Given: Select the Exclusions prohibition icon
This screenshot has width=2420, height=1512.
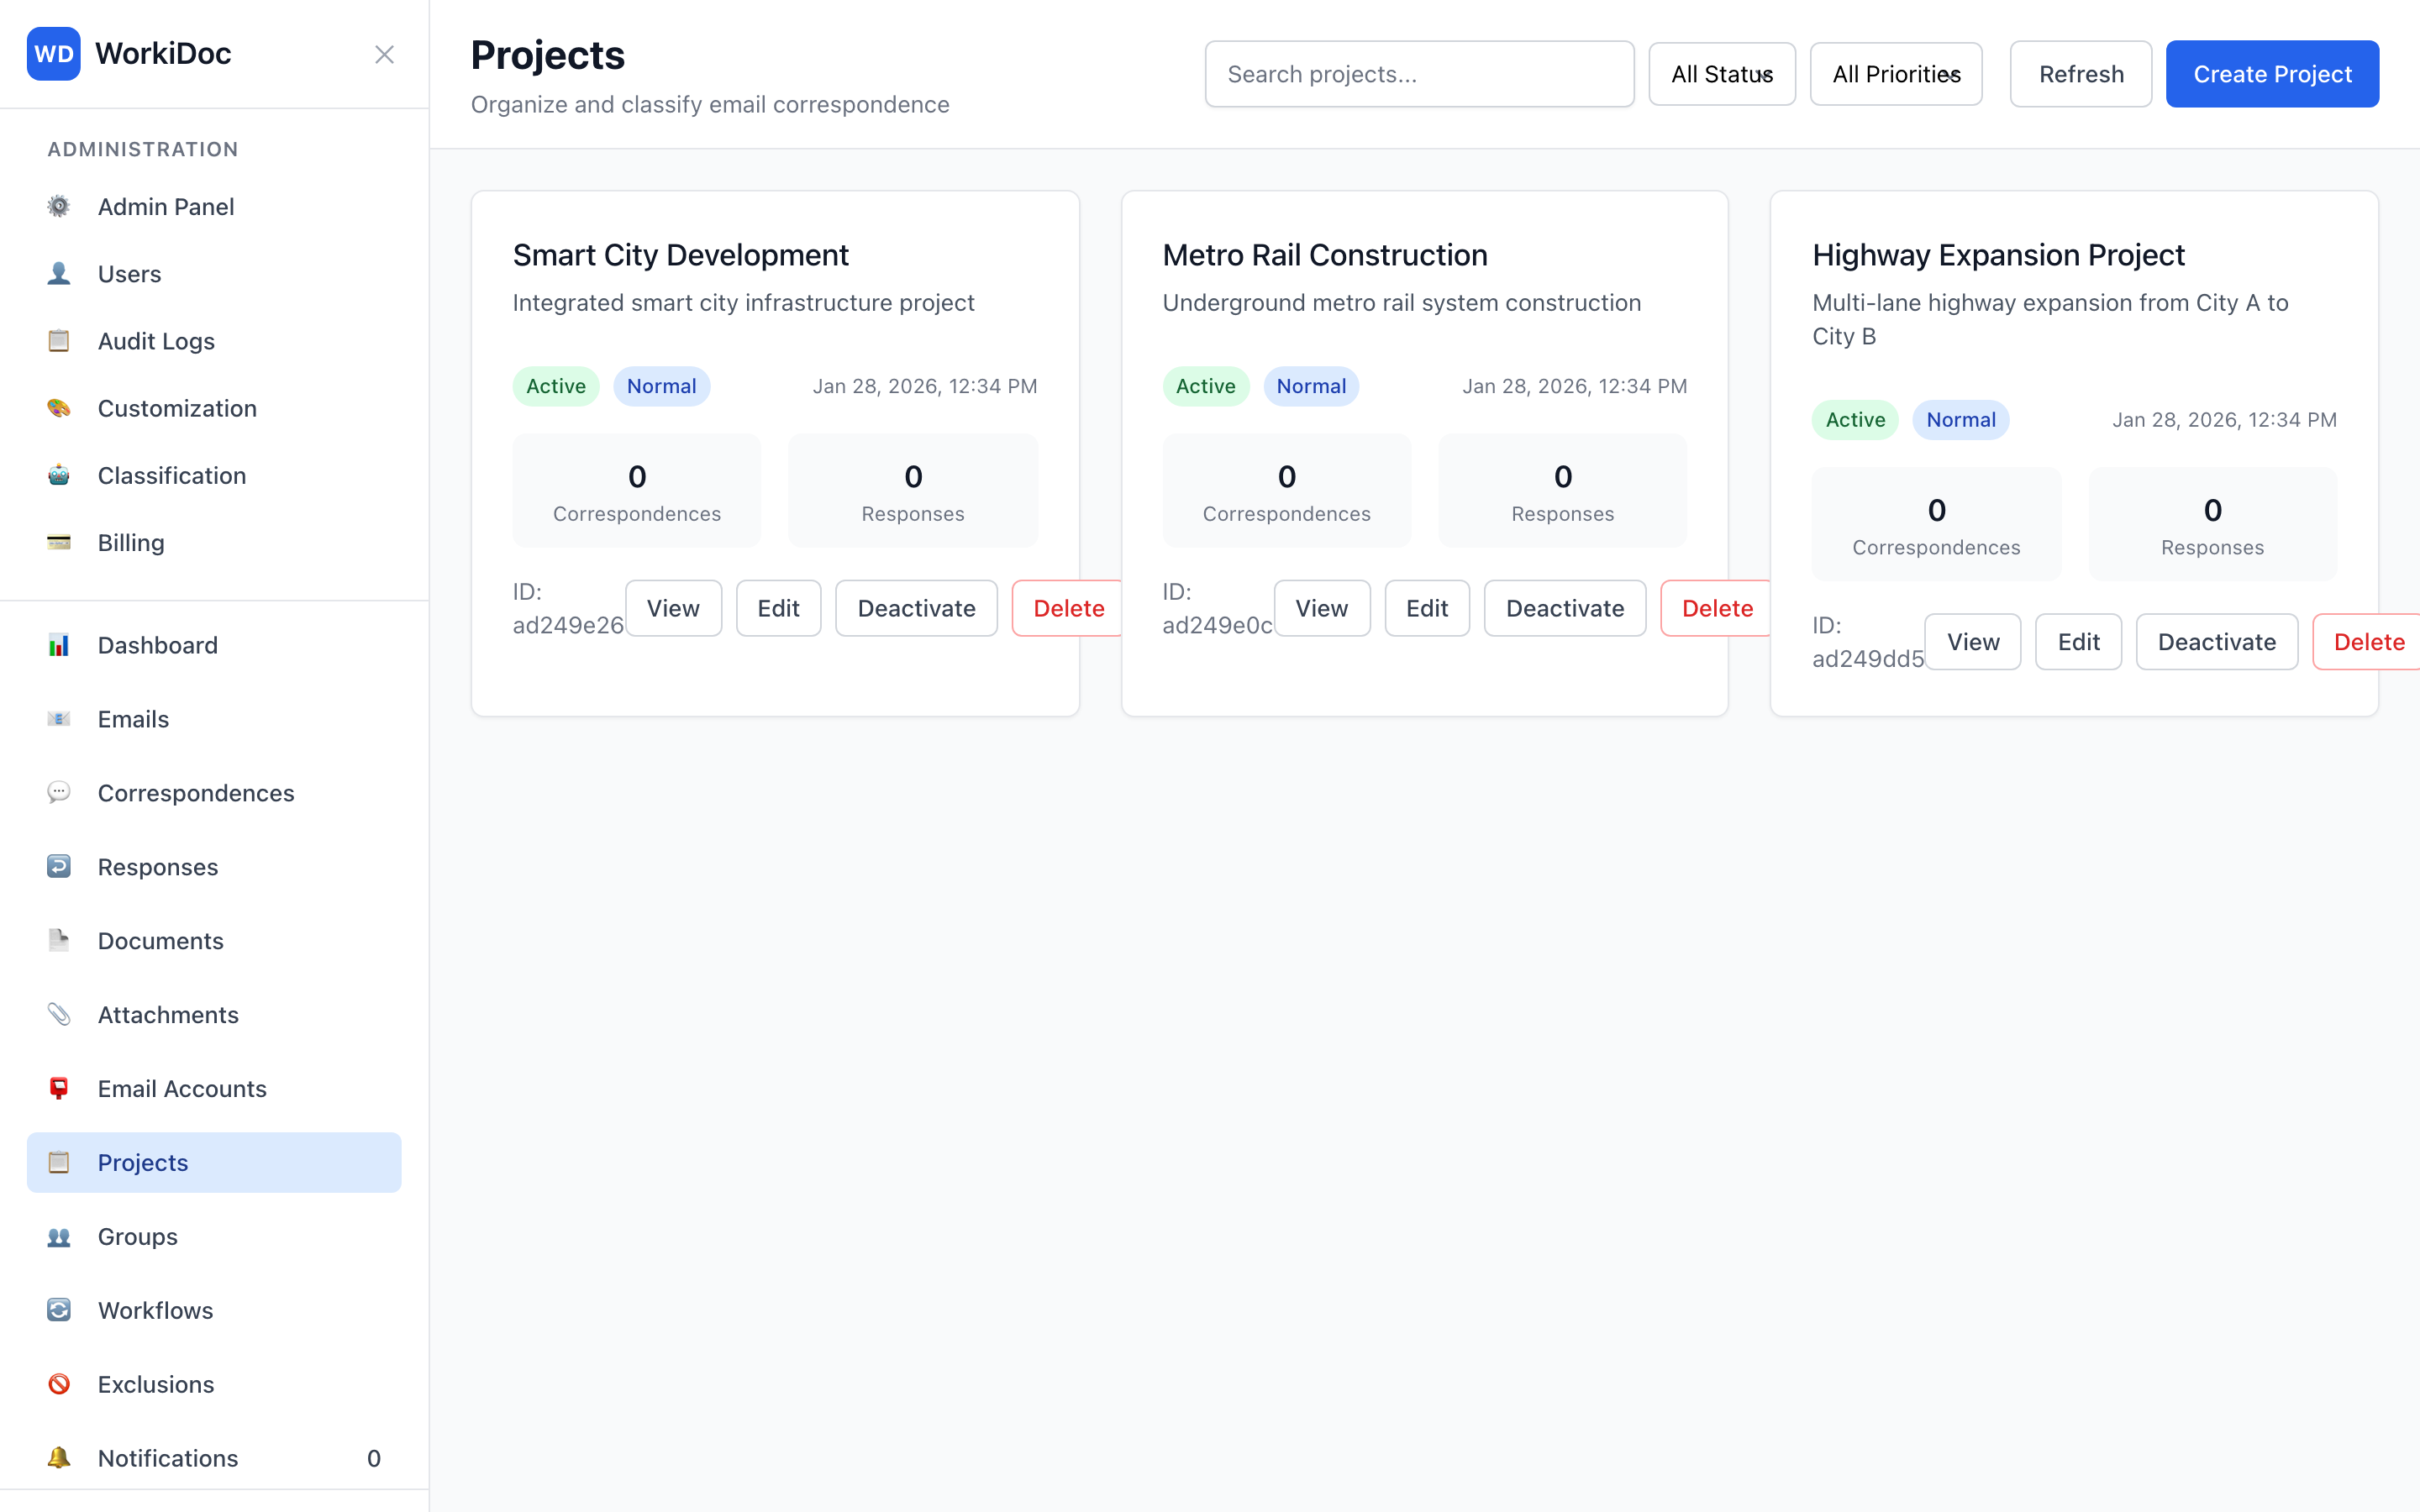Looking at the screenshot, I should pos(58,1384).
